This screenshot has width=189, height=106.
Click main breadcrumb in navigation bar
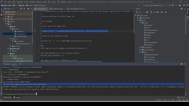tap(22, 5)
